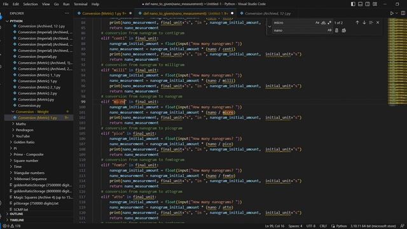
Task: Open the Run menu
Action: tap(66, 4)
